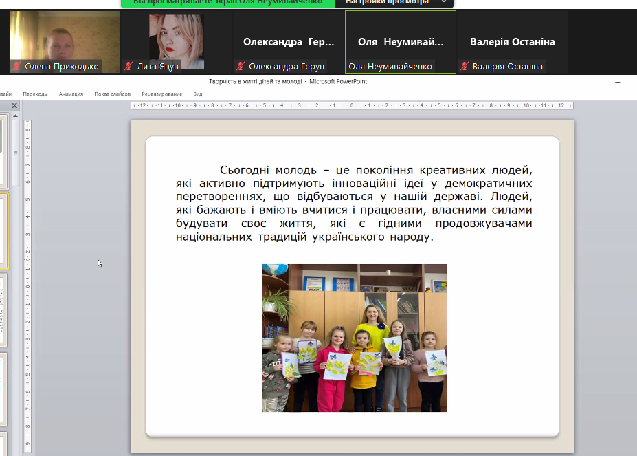Viewport: 637px width, 456px height.
Task: Click the slide paragraph starting with Сьогодні молодь
Action: point(354,203)
